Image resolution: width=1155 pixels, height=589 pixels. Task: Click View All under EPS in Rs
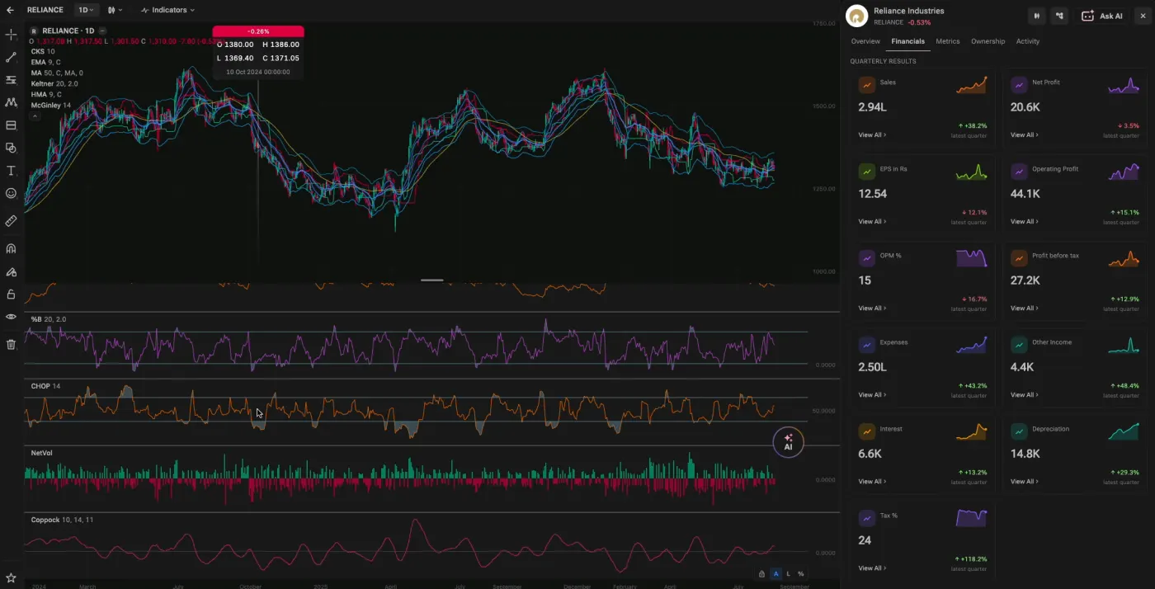coord(872,222)
